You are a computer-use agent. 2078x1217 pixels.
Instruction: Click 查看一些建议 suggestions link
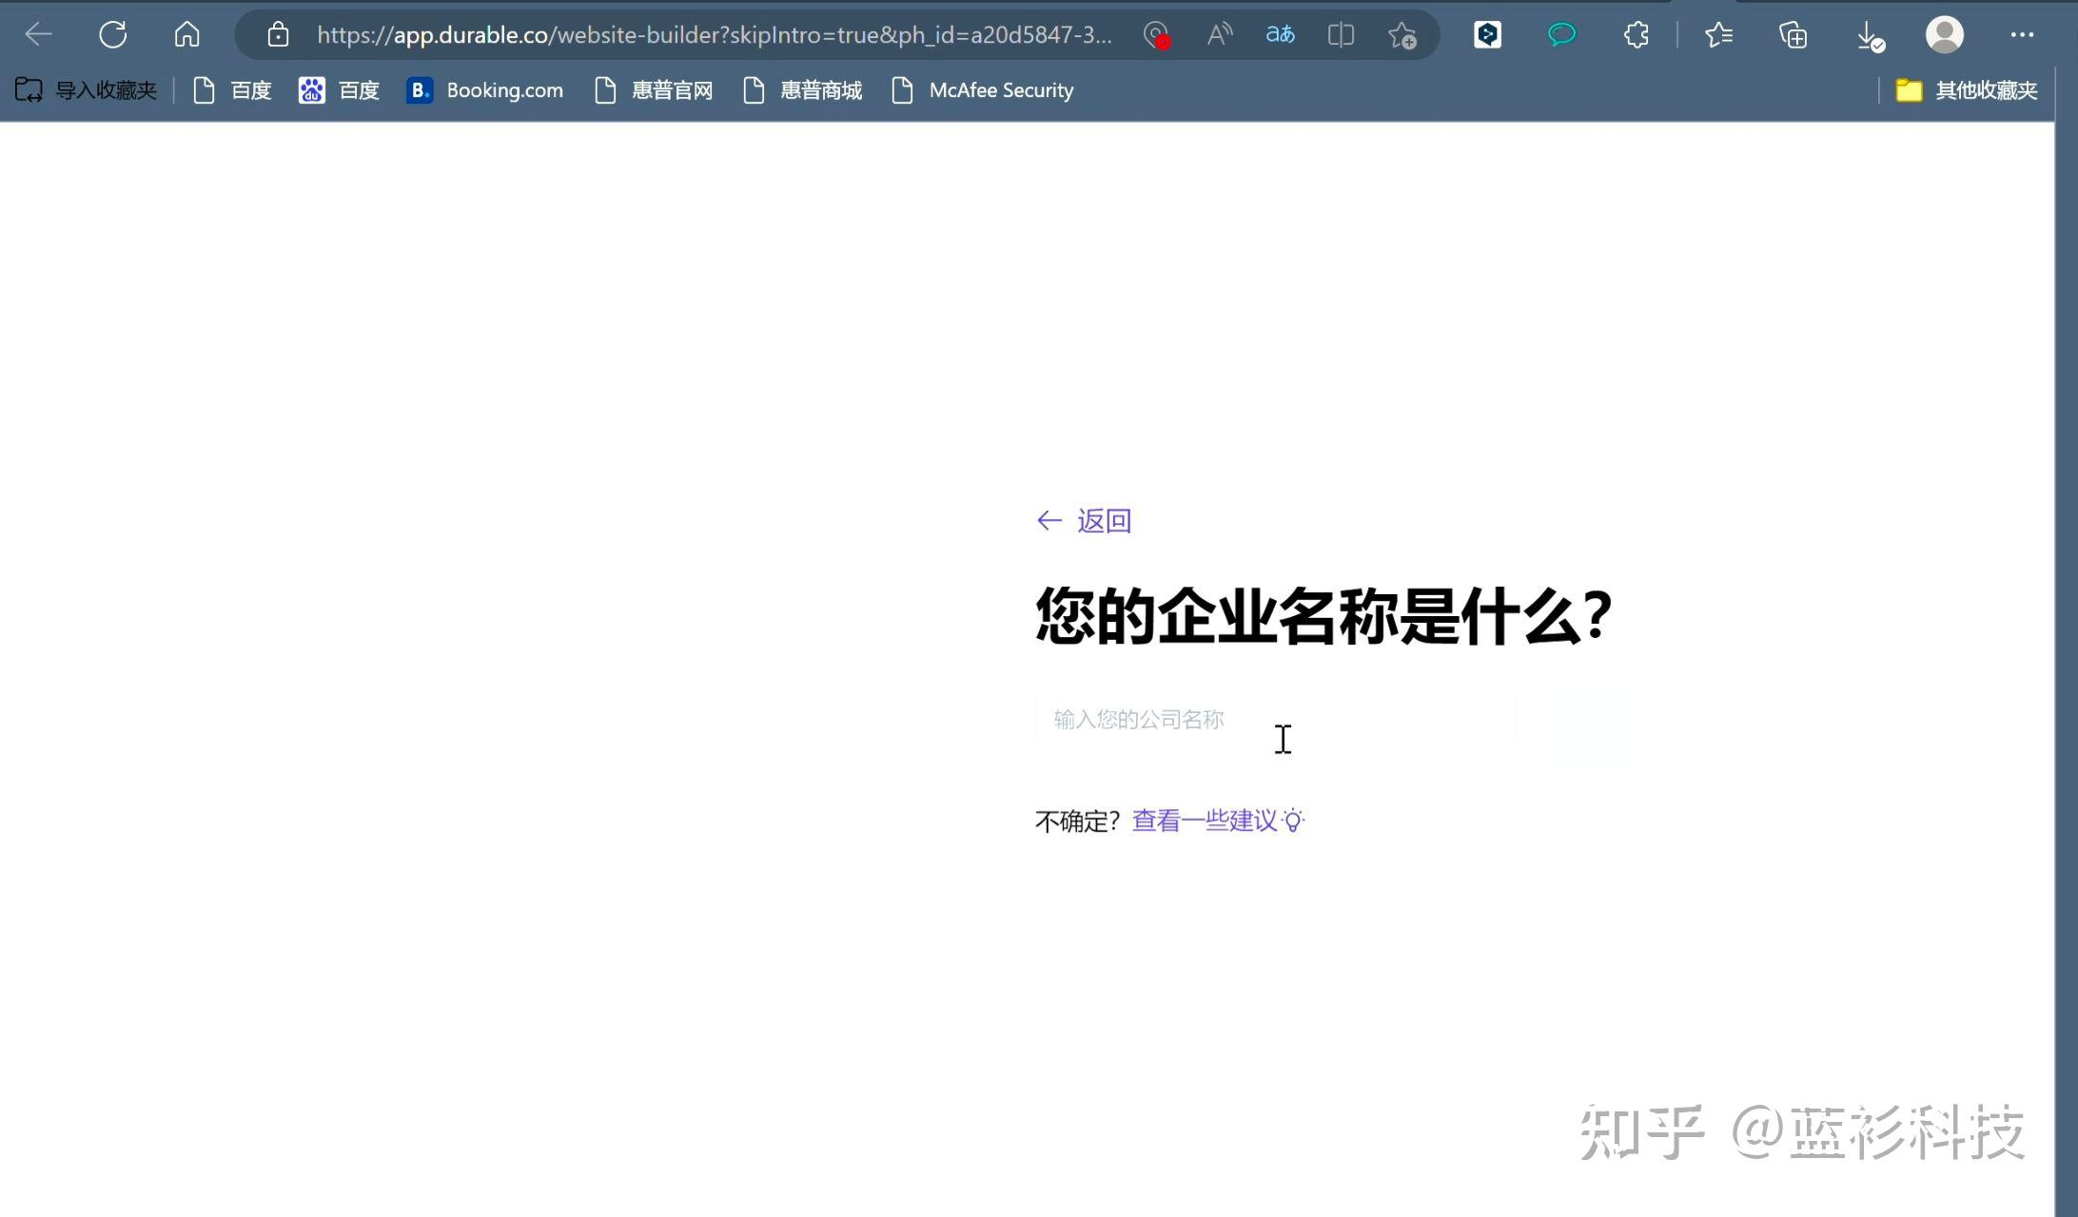click(x=1205, y=821)
